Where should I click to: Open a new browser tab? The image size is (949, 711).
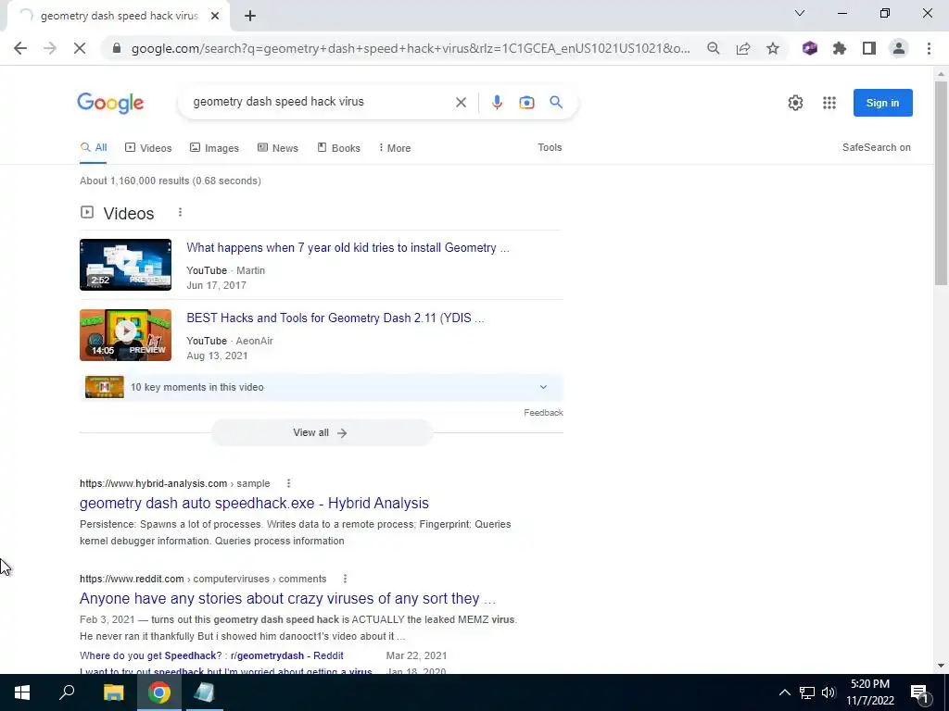click(250, 16)
